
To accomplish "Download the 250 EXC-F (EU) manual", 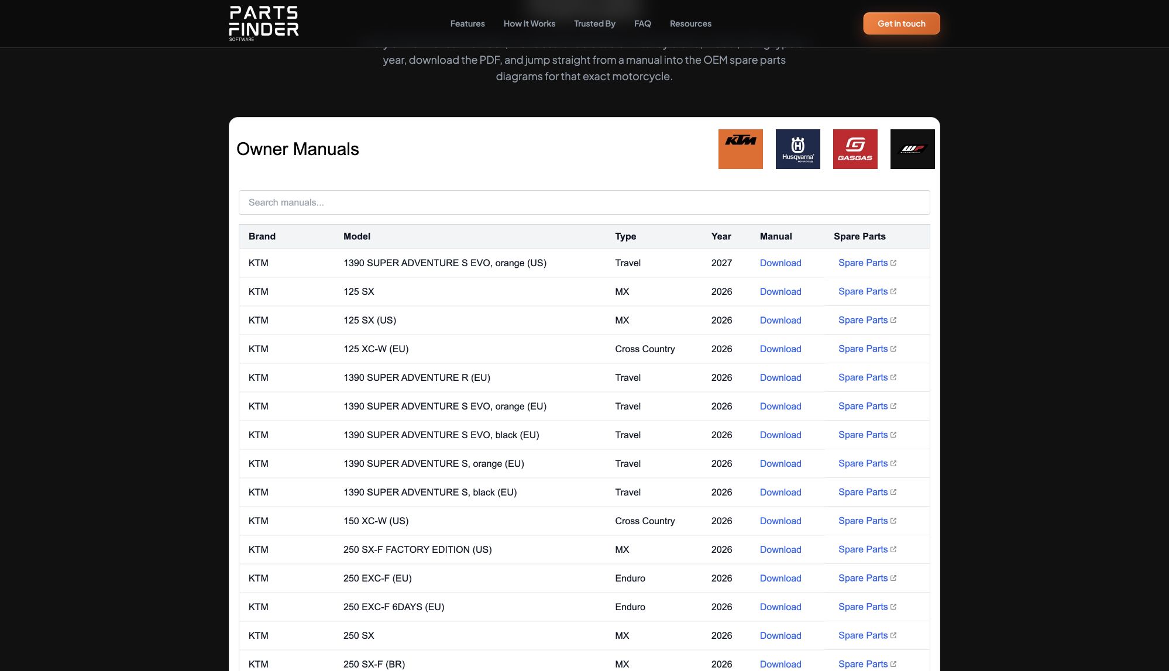I will [x=781, y=579].
